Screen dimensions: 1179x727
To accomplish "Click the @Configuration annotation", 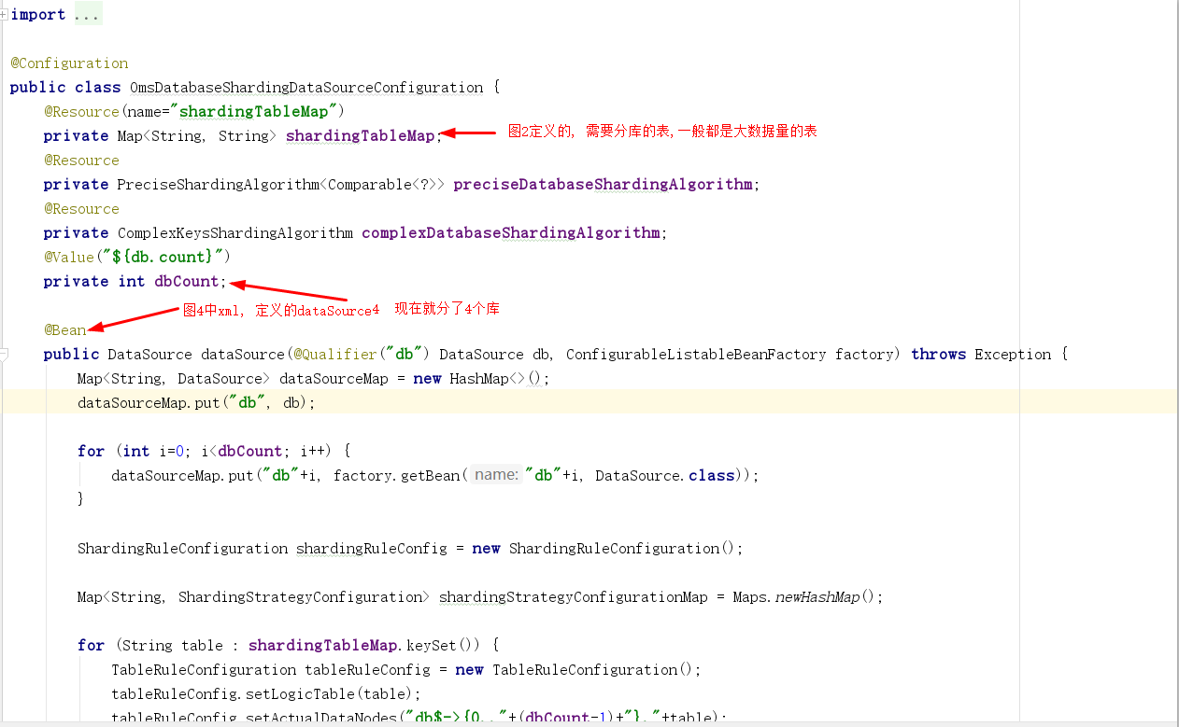I will pos(69,63).
